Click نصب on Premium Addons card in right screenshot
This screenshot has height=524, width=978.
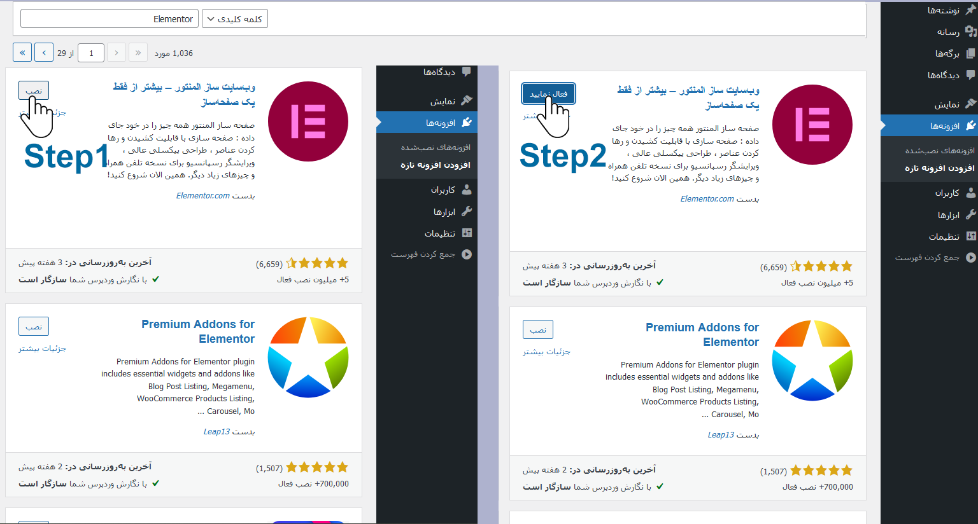tap(538, 329)
